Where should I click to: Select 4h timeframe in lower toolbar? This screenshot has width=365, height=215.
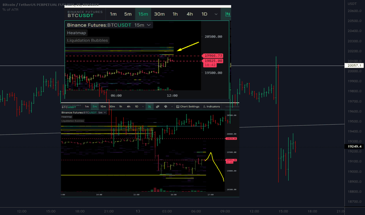(x=128, y=106)
